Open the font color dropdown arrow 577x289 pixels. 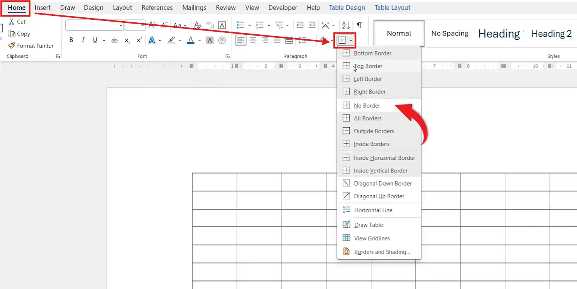(x=200, y=41)
